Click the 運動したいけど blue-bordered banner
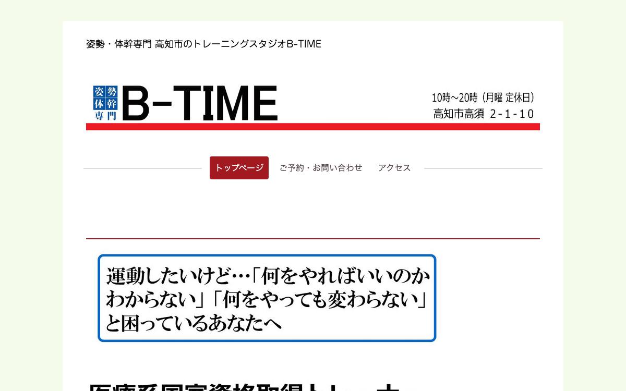Viewport: 626px width, 391px height. (267, 298)
